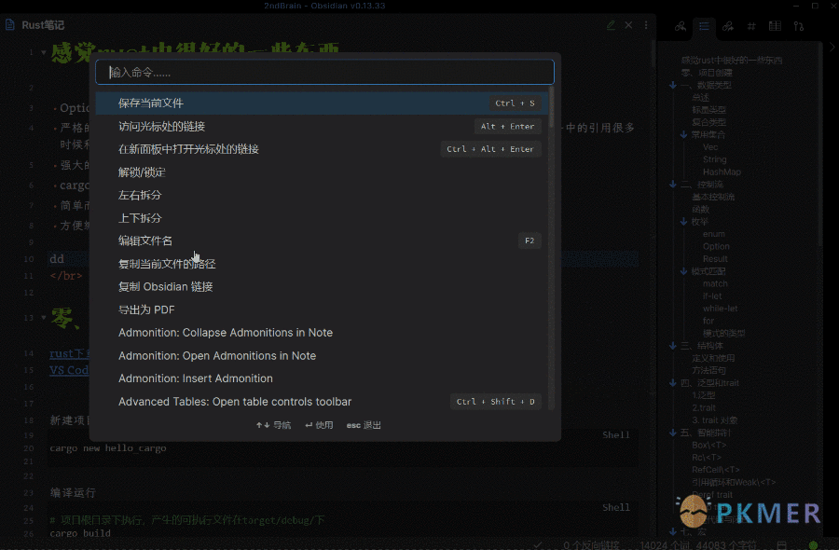
Task: Click the 0 个反向链接 backlinks status entry
Action: click(x=591, y=545)
